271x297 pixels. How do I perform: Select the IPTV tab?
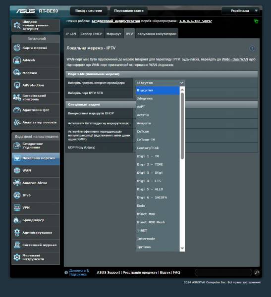tap(129, 34)
